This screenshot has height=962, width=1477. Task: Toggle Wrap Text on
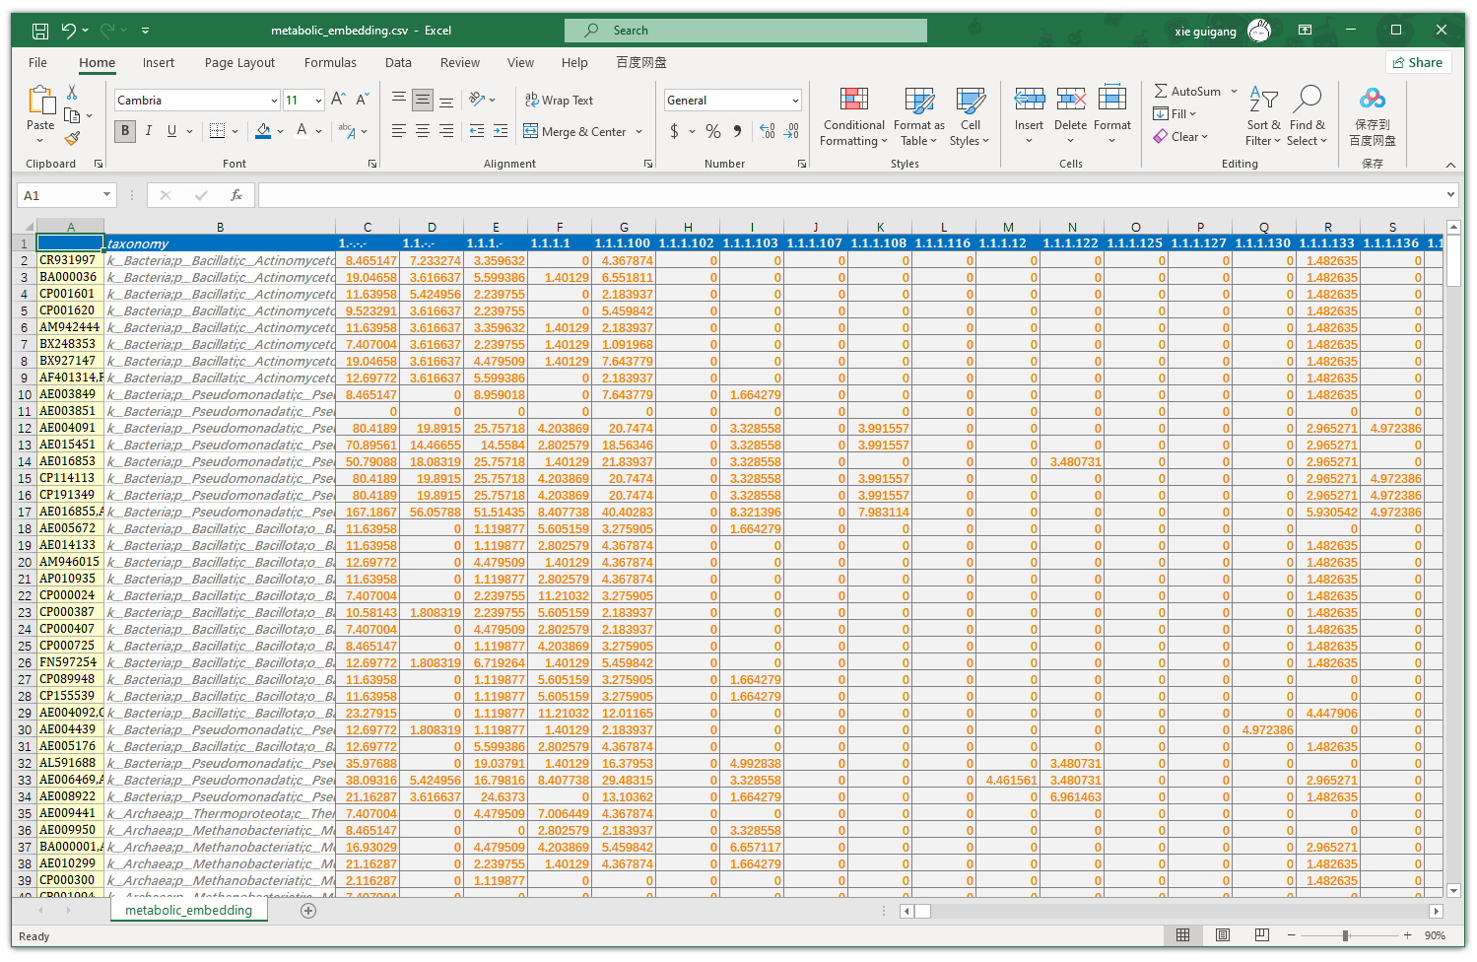559,100
